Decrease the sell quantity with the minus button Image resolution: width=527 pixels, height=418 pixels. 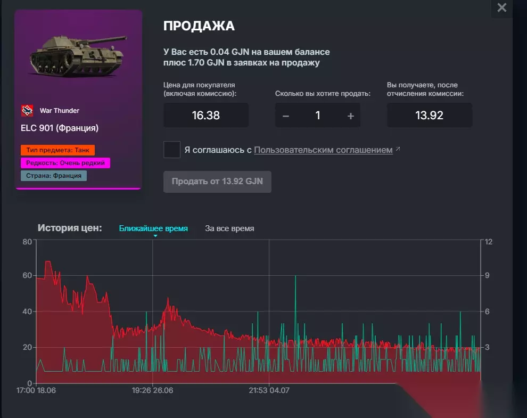click(x=286, y=116)
